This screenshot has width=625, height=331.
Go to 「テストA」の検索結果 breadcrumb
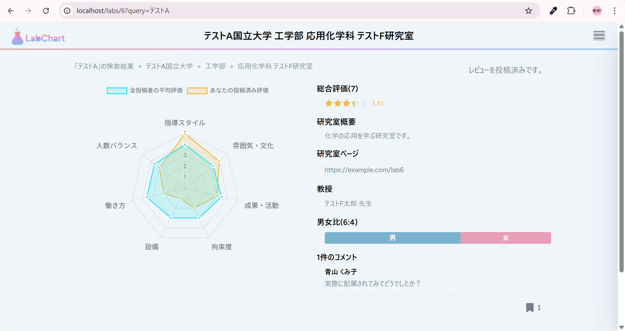pyautogui.click(x=104, y=66)
